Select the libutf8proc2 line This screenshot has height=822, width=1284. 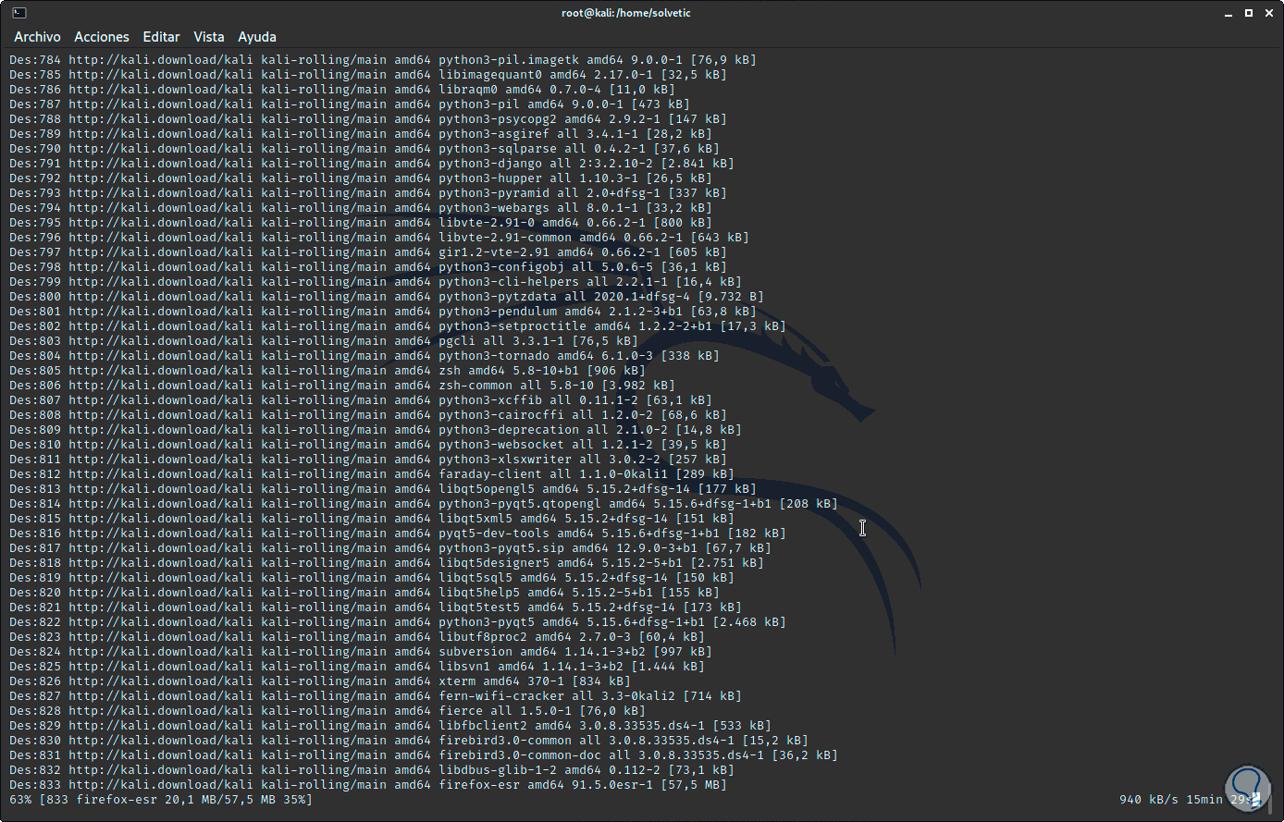click(357, 636)
